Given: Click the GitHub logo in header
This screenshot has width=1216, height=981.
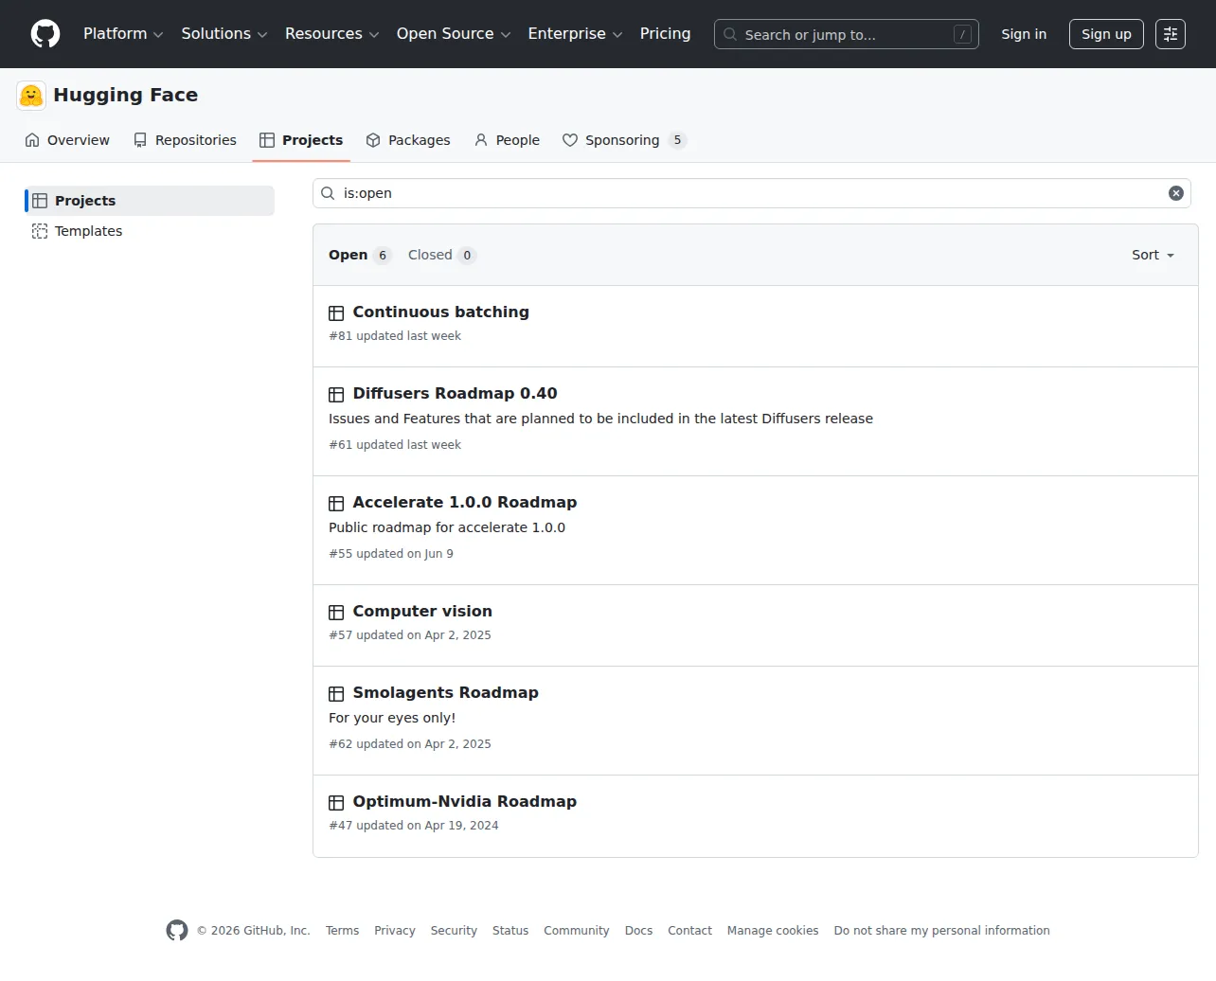Looking at the screenshot, I should point(45,34).
